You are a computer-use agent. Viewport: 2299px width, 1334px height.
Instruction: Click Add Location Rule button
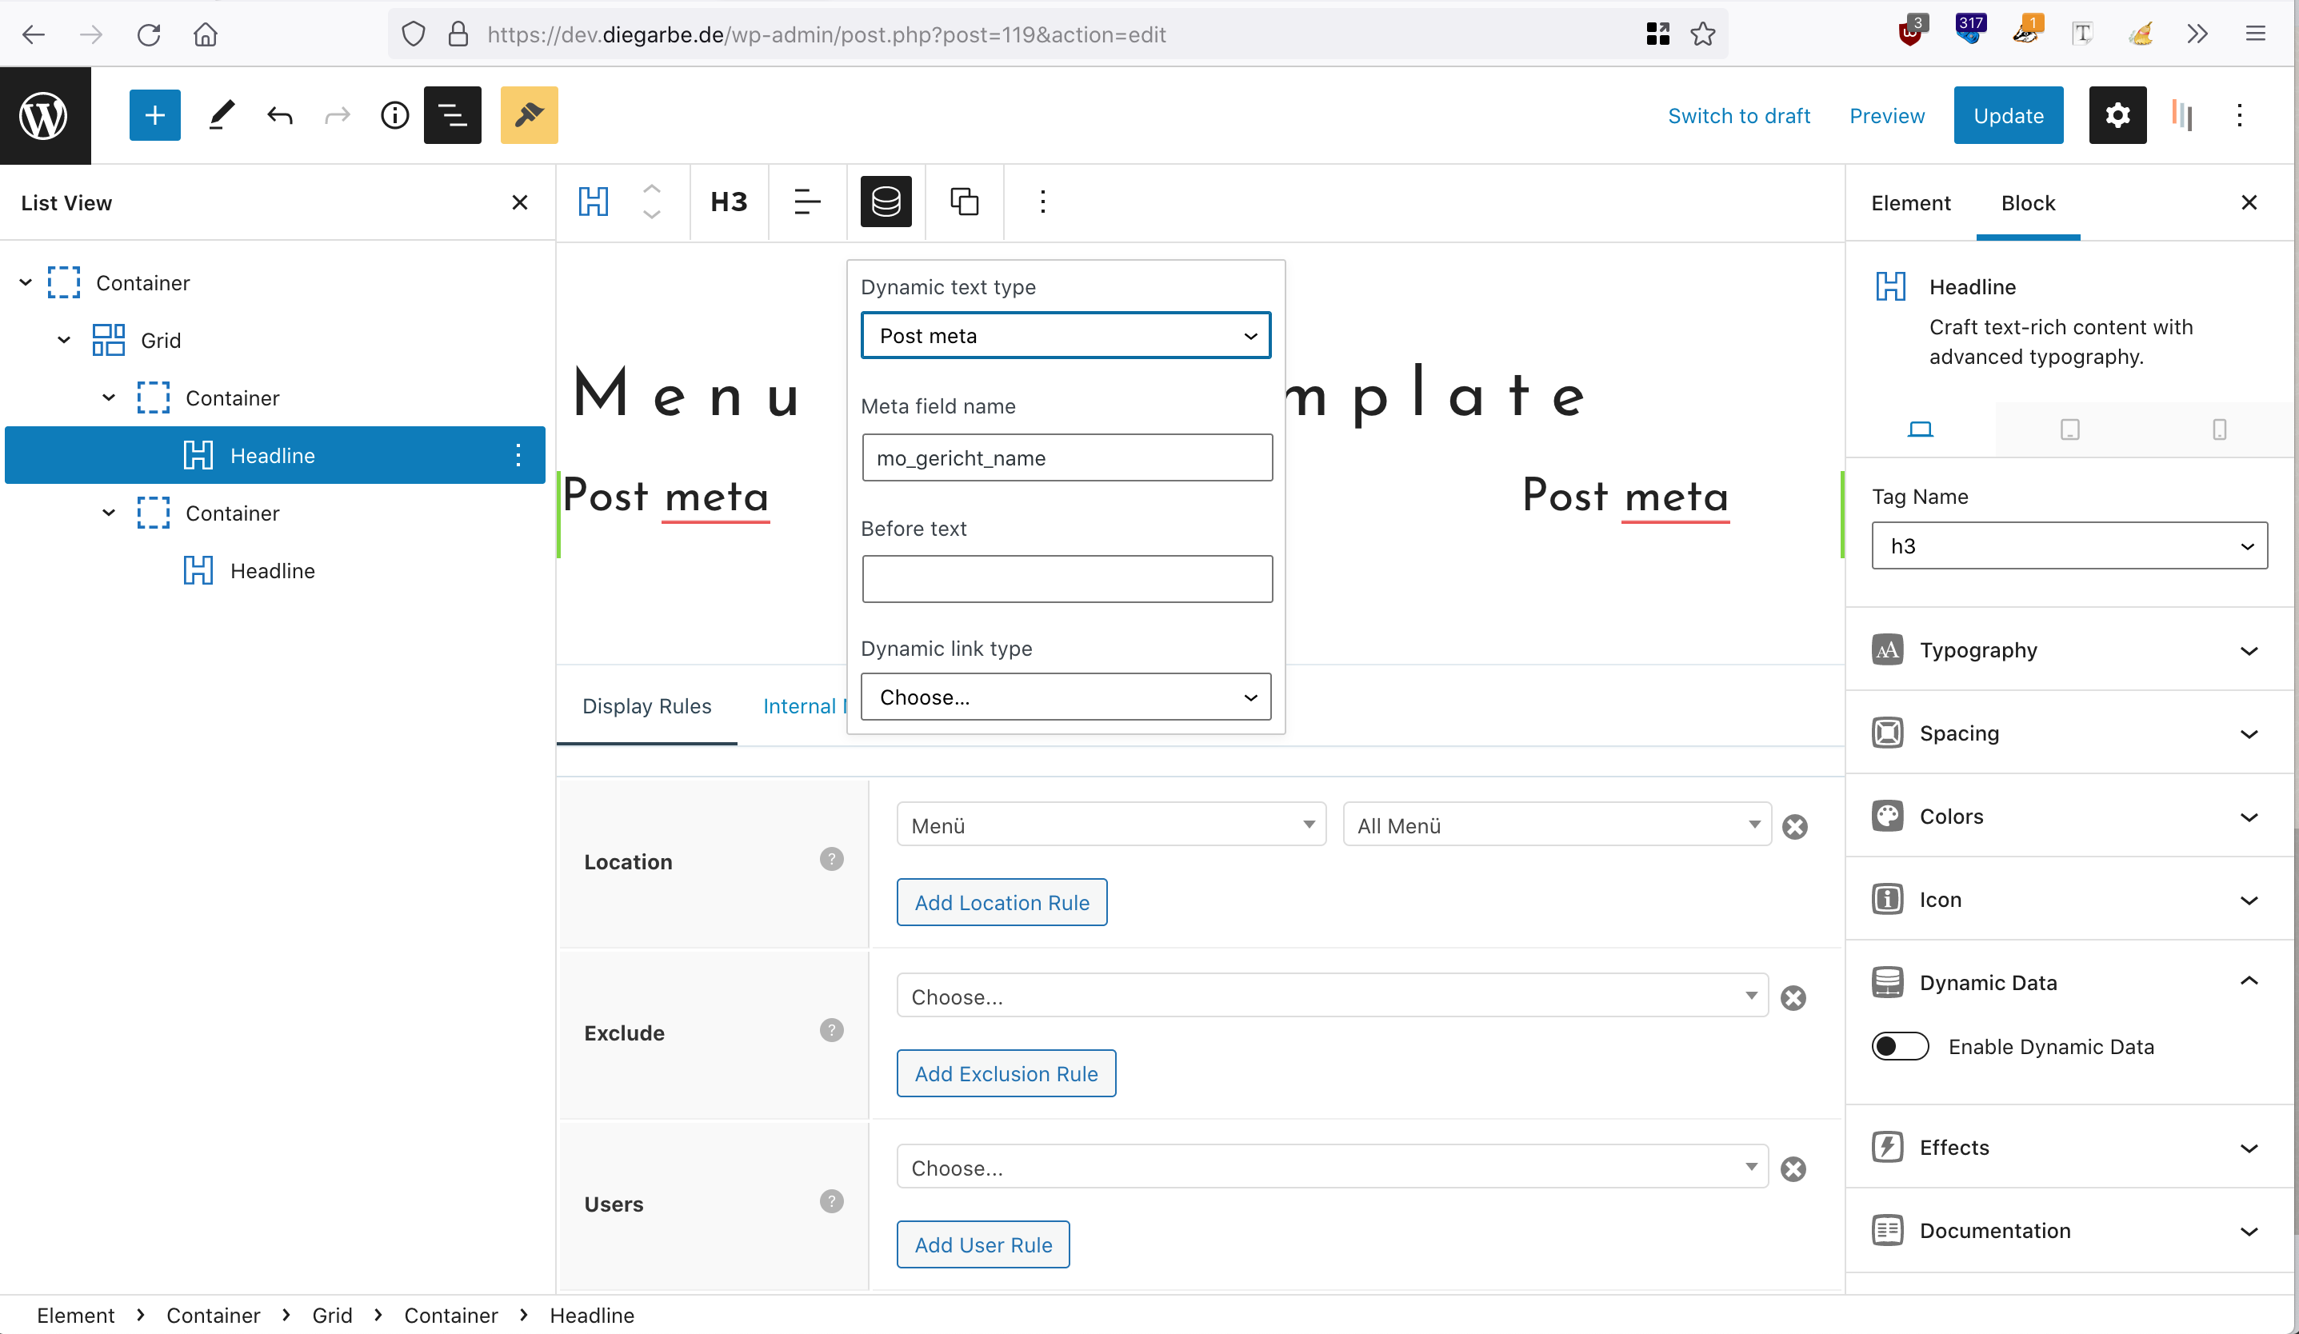click(x=1002, y=902)
